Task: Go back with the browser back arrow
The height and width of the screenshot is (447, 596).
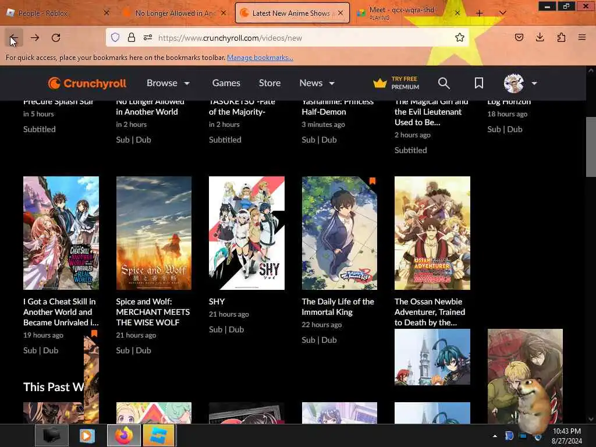Action: pyautogui.click(x=14, y=38)
